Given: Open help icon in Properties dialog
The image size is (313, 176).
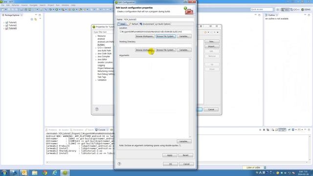Looking at the screenshot, I should pos(97,109).
